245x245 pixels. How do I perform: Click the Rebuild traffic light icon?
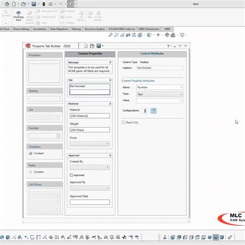(44, 4)
